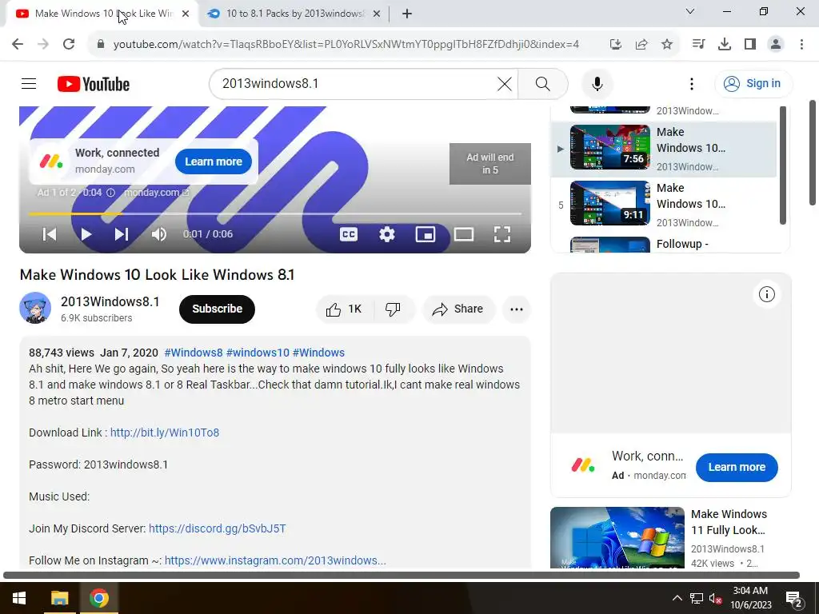Open the taskbar volume icon
Screen dimensions: 819x614
point(715,598)
